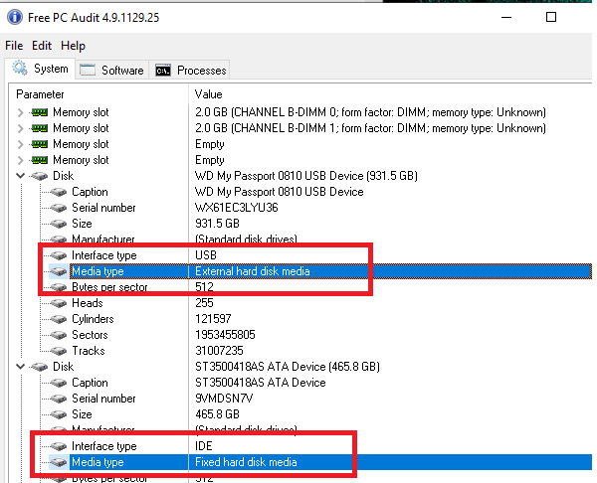The height and width of the screenshot is (483, 597).
Task: Click drive icon beside WD My Passport Caption
Action: tap(59, 192)
